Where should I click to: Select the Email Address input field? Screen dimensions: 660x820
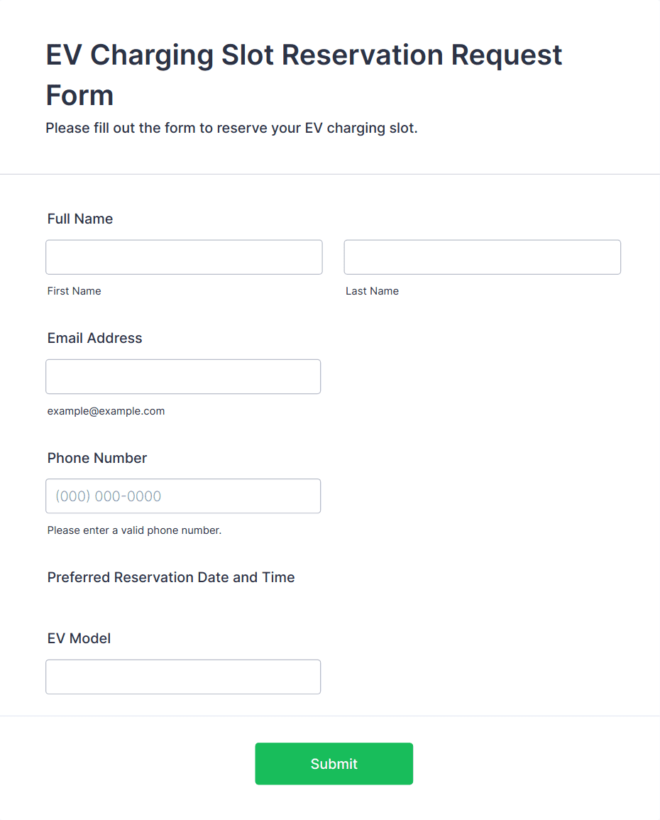(183, 376)
